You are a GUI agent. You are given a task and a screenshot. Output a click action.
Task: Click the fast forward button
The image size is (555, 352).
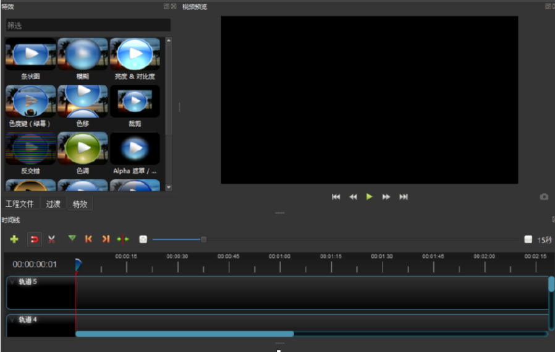pyautogui.click(x=386, y=197)
